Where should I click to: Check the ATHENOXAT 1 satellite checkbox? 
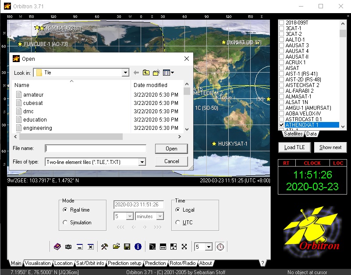click(281, 125)
